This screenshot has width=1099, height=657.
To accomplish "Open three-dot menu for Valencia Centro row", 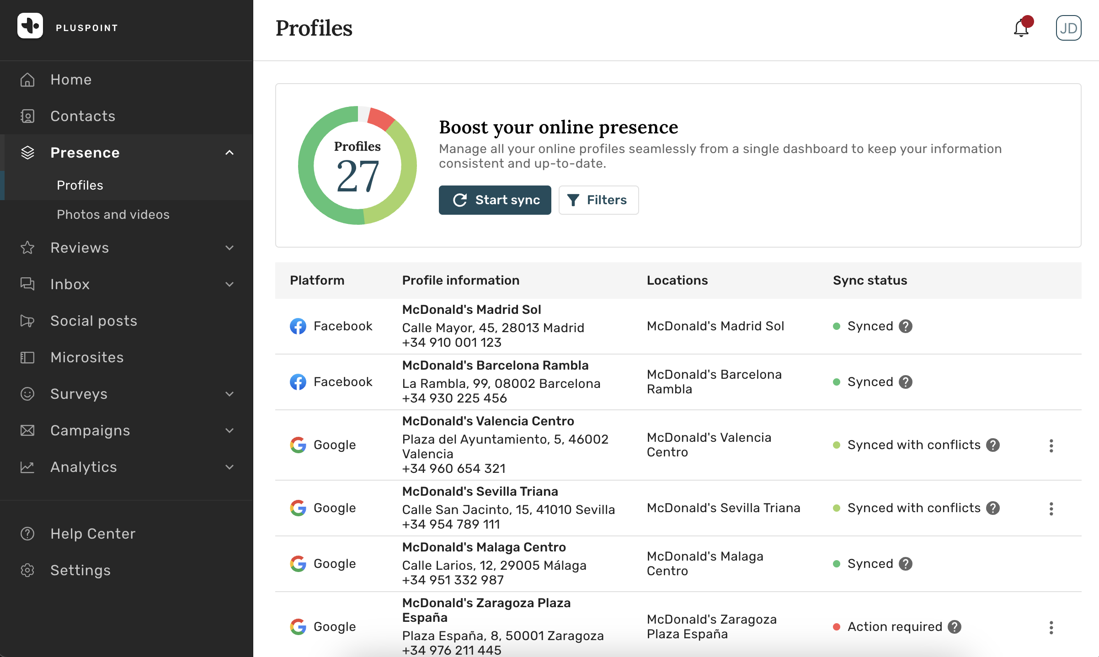I will tap(1051, 445).
